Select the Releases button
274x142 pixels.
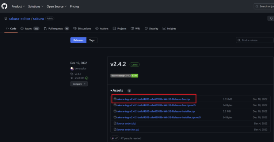coord(78,40)
